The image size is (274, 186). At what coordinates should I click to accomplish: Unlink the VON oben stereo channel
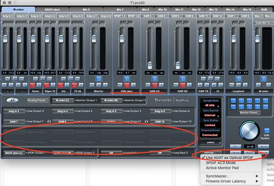pos(127,79)
